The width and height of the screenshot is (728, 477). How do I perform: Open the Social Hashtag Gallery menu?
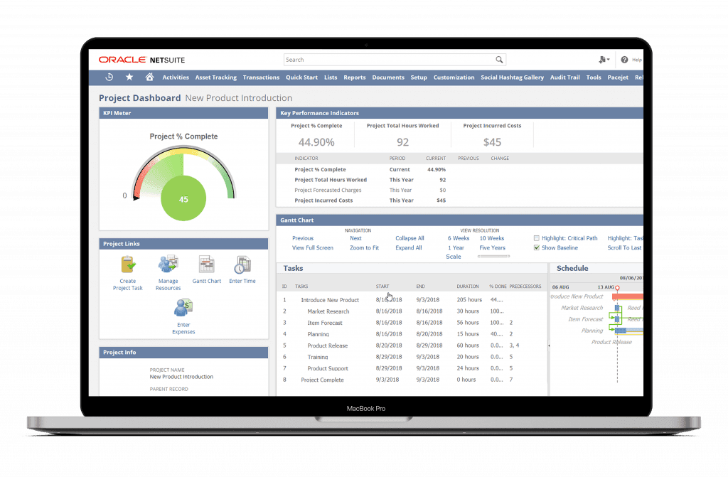coord(512,77)
